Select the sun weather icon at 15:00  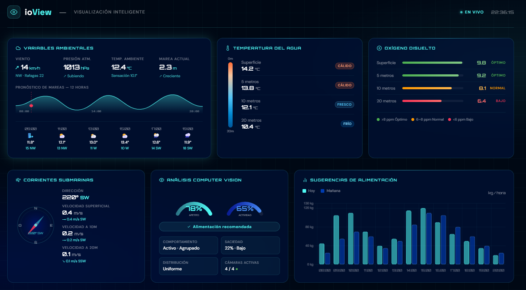[x=125, y=136]
